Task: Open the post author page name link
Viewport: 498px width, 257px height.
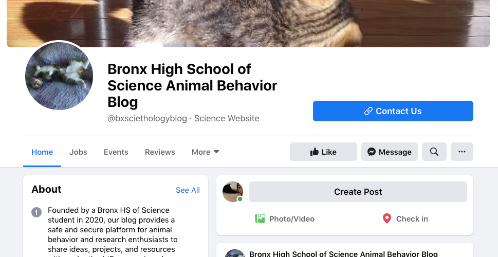Action: [x=343, y=253]
